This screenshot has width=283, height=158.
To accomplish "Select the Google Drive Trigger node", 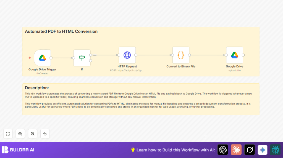I will (x=42, y=58).
